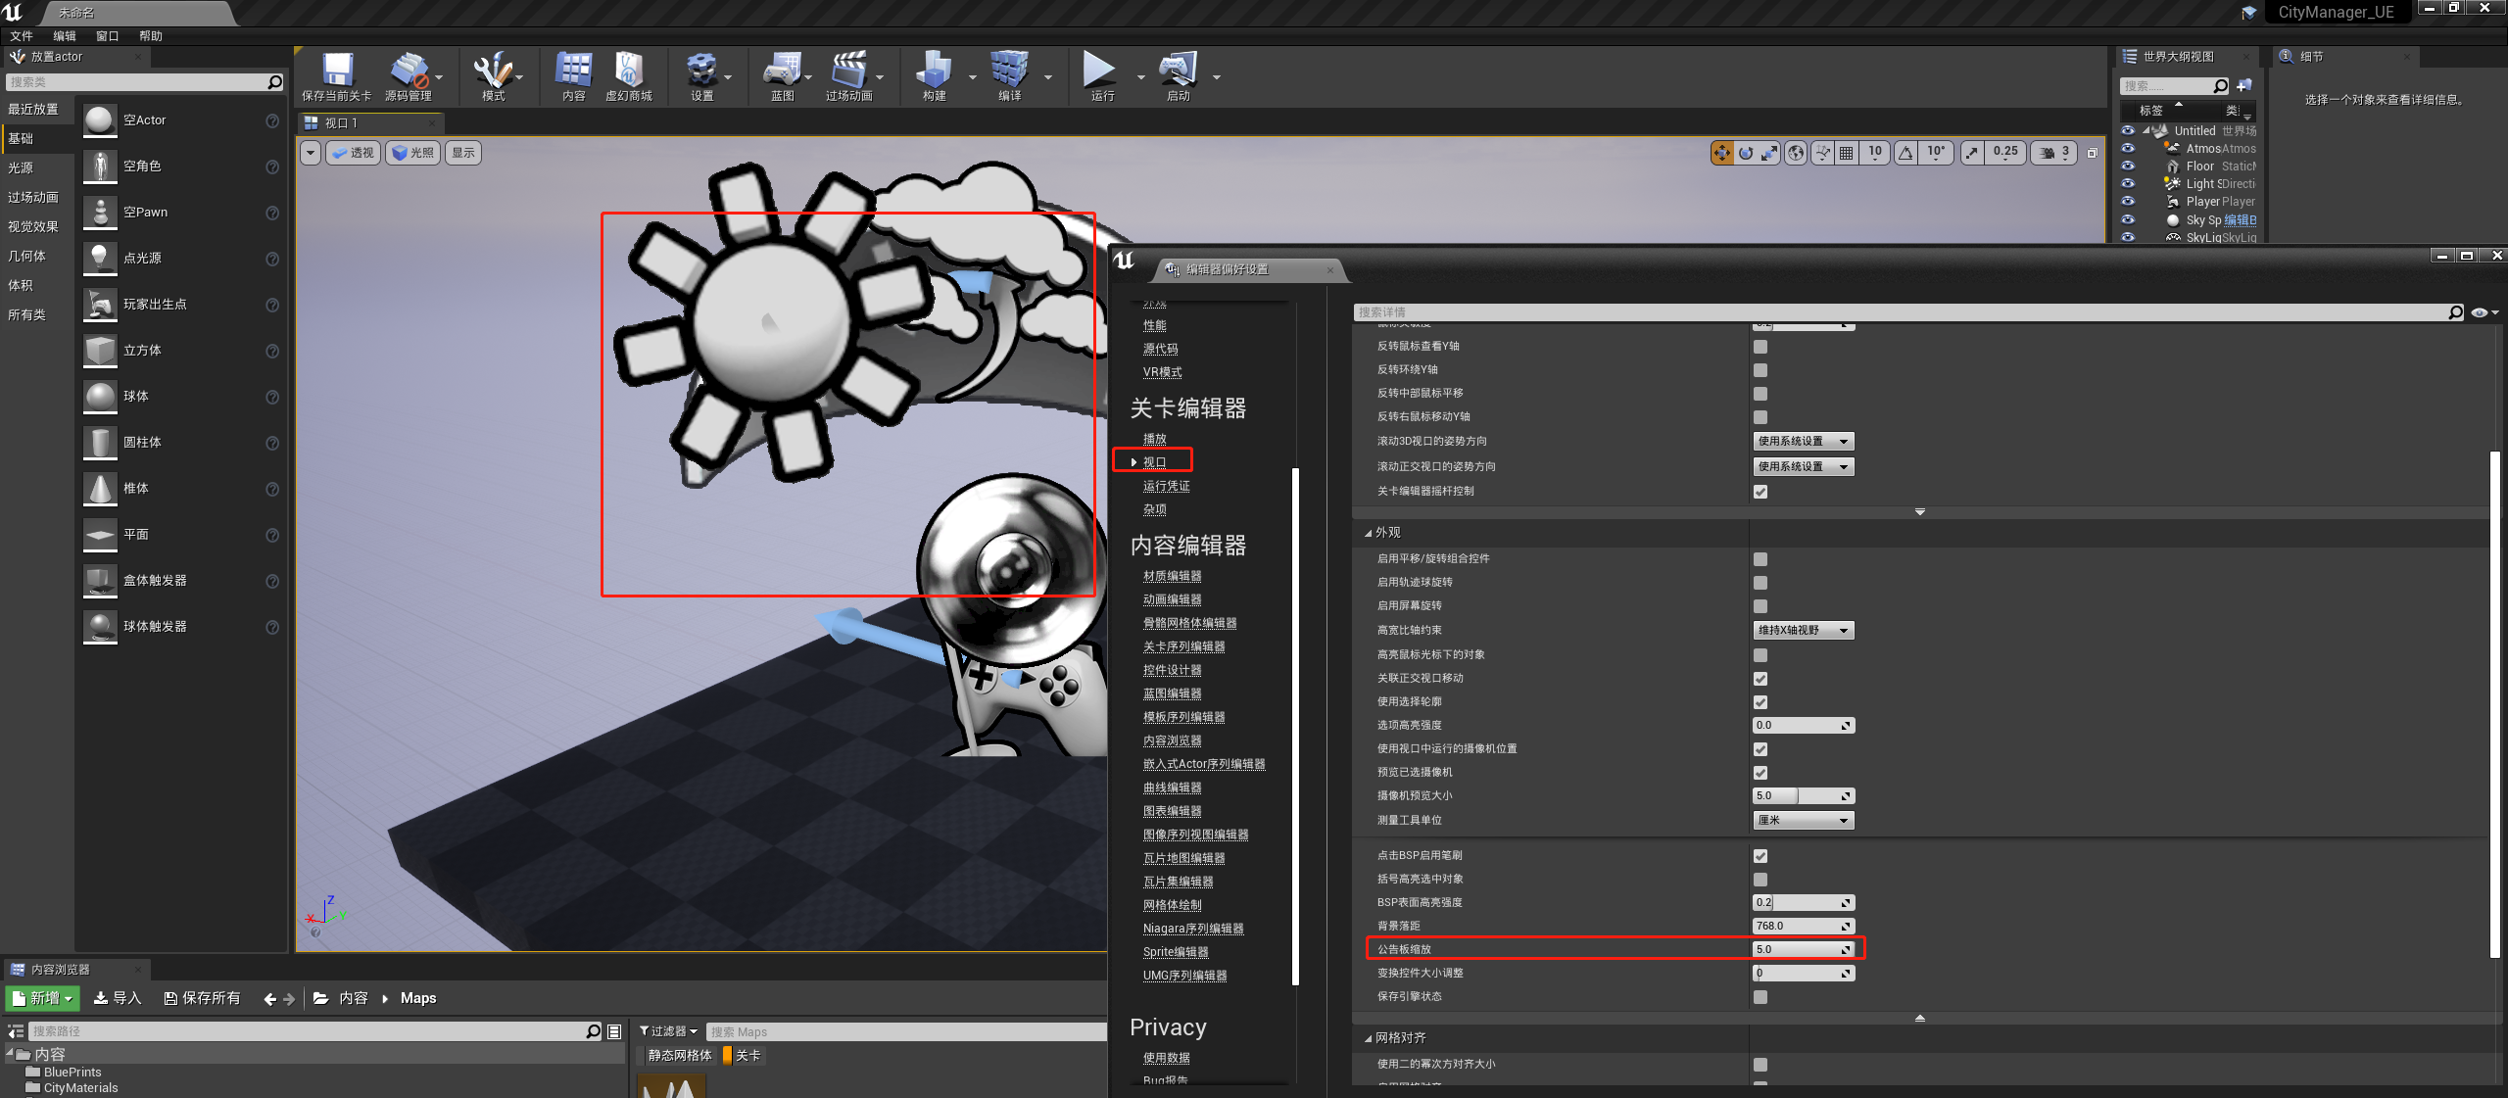Viewport: 2508px width, 1098px height.
Task: Enable the 反转鼠标查看Y轴 checkbox
Action: pos(1760,347)
